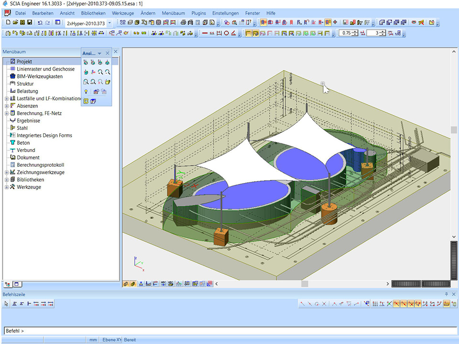Expand Lastfälle und LF-Kombinationen node

point(7,98)
